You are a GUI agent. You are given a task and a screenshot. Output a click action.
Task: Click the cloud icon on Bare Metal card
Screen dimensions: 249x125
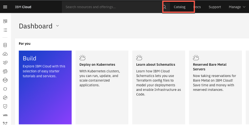tap(196, 58)
